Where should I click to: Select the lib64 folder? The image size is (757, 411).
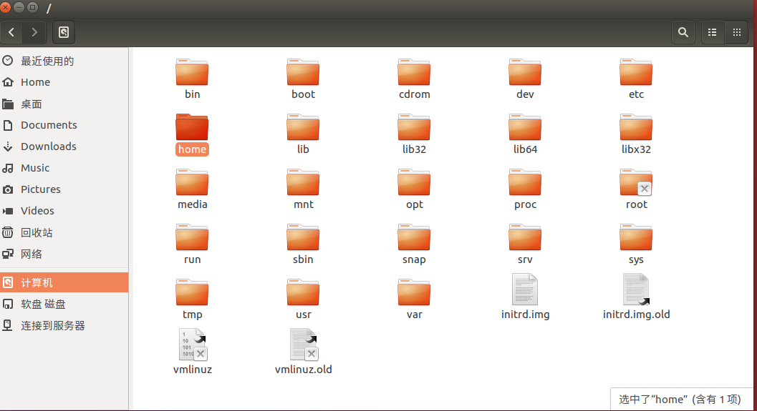[525, 134]
